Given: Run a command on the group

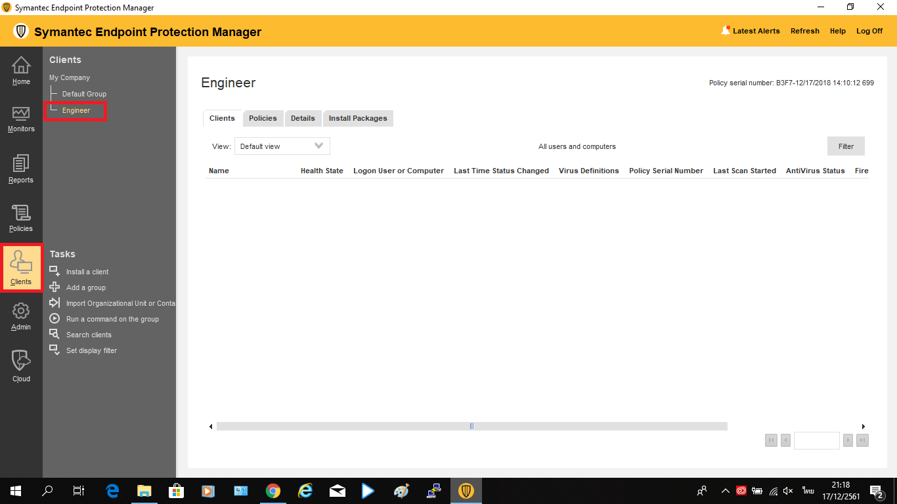Looking at the screenshot, I should pos(112,319).
